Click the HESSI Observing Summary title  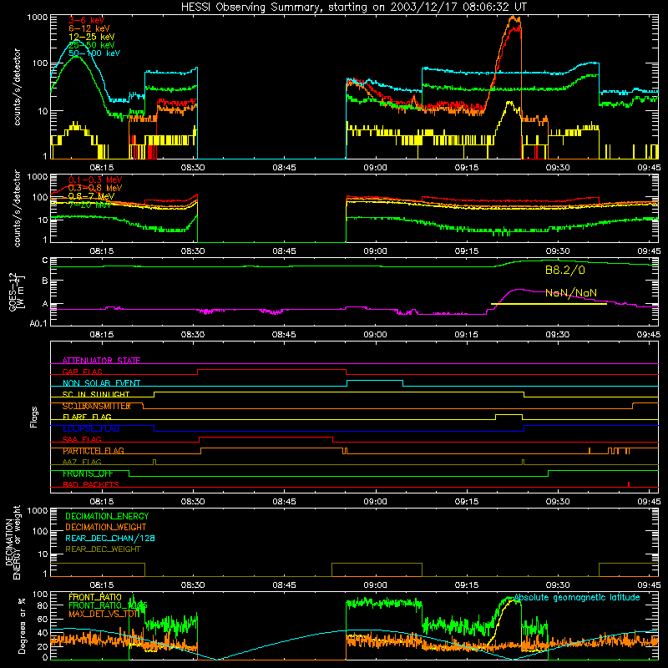[353, 7]
